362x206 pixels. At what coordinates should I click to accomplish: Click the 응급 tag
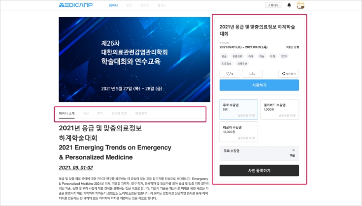tap(224, 56)
